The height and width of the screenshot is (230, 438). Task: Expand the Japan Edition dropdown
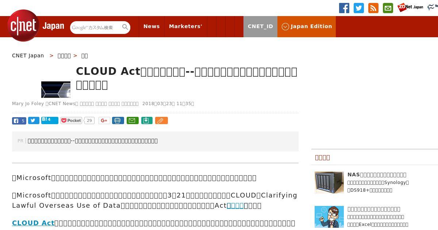(x=307, y=26)
